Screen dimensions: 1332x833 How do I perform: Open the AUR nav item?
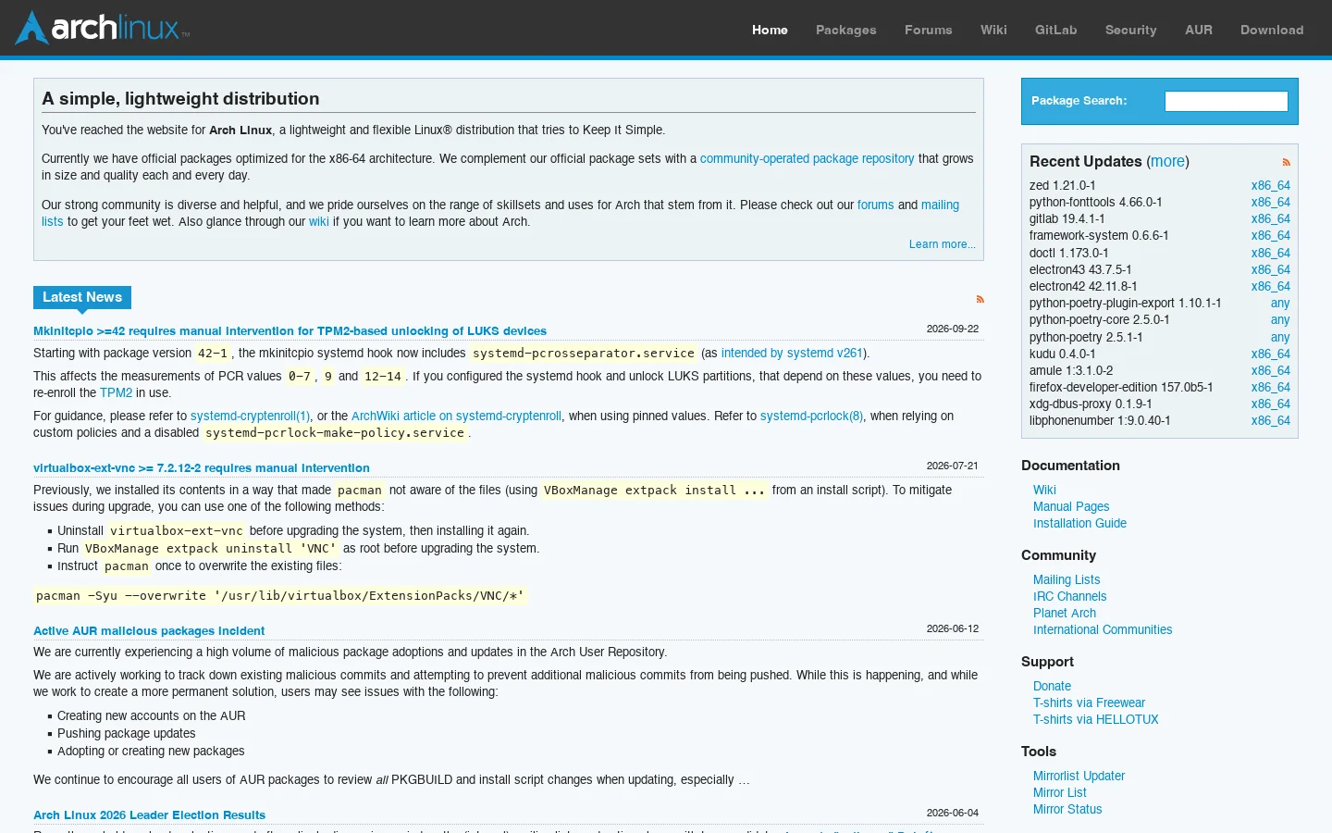1198,30
